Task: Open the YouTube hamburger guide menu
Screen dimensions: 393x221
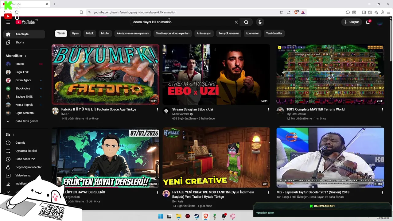Action: click(x=8, y=22)
